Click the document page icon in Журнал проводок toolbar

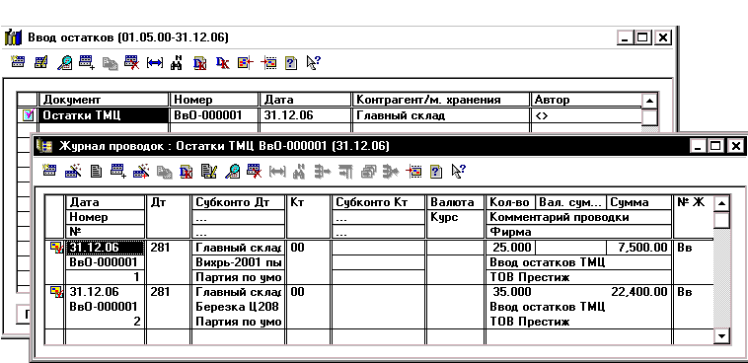coord(96,172)
